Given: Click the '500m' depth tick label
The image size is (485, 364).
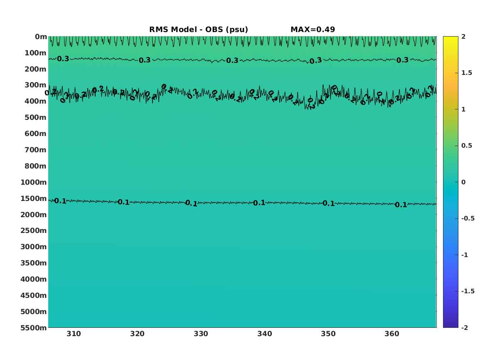Looking at the screenshot, I should pos(35,118).
